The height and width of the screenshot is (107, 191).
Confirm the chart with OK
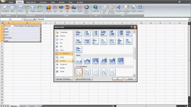(118, 79)
